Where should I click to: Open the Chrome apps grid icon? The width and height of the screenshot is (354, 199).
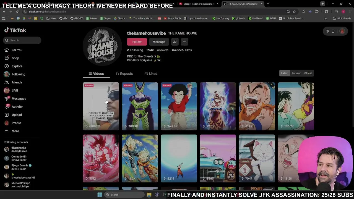(4, 19)
